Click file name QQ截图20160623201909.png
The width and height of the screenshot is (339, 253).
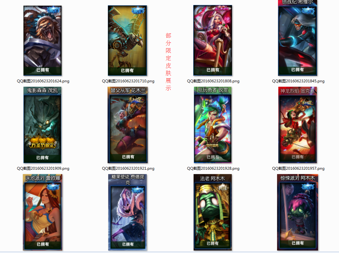[x=43, y=168]
